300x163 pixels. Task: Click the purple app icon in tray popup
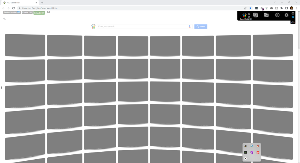pos(252,152)
